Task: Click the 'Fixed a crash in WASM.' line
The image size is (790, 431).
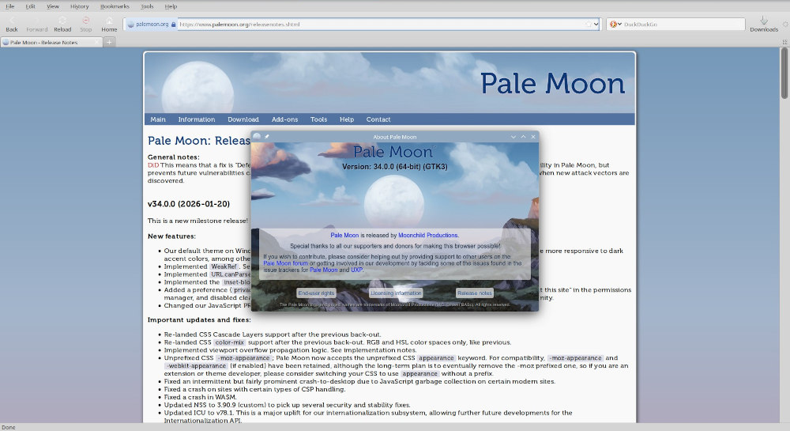Action: point(200,397)
